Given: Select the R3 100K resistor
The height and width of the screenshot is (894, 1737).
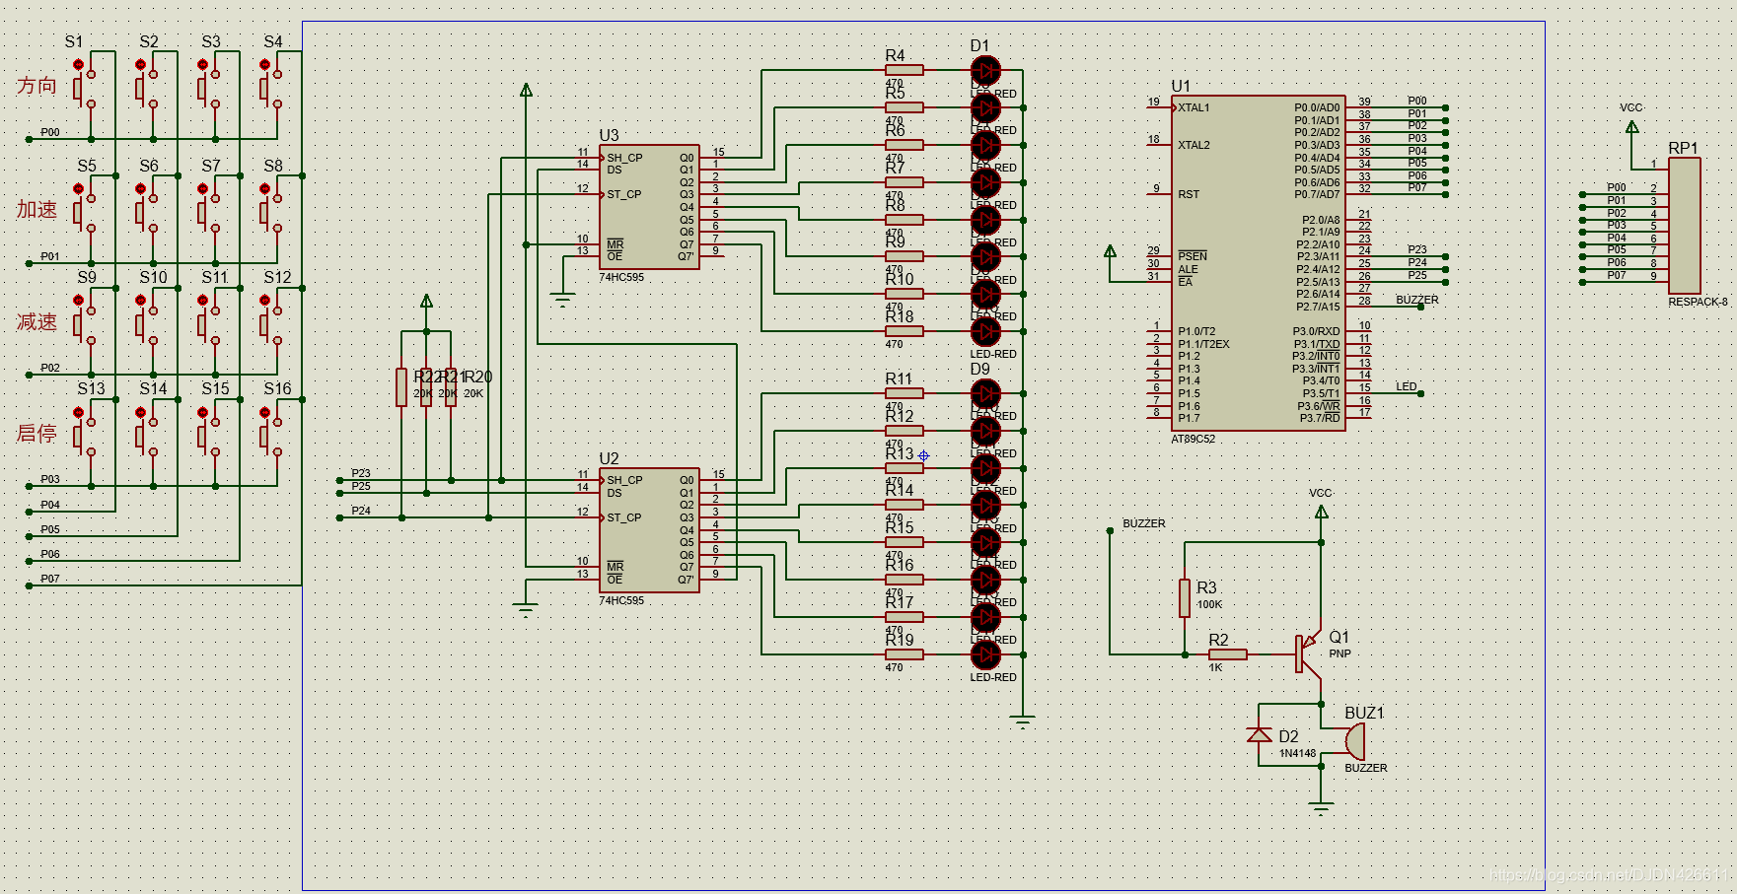Looking at the screenshot, I should pyautogui.click(x=1185, y=598).
